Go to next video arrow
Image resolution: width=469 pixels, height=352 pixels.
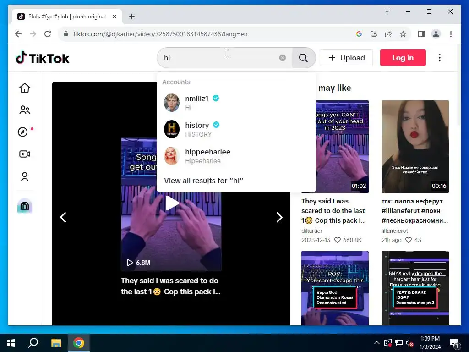pos(279,217)
